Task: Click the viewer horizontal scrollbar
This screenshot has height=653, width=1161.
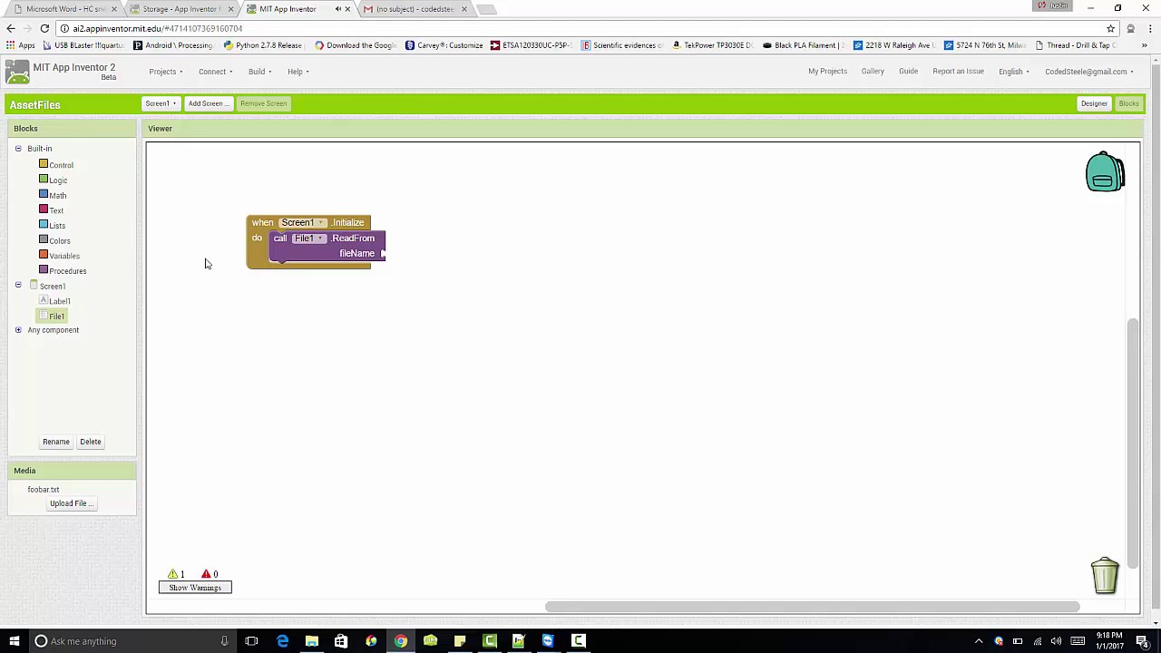Action: click(812, 607)
